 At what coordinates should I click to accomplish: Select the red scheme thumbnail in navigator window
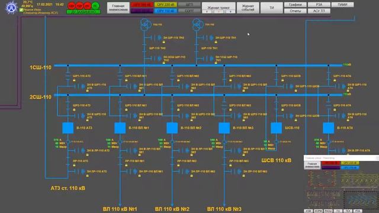tap(322, 179)
